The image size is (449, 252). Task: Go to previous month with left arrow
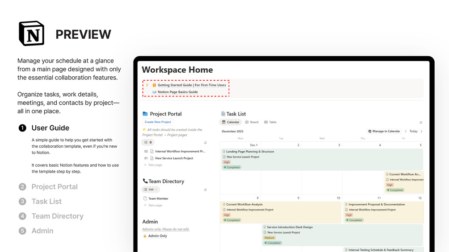click(406, 132)
